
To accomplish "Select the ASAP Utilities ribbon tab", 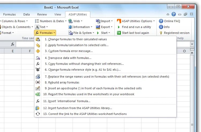I will tap(78, 14).
